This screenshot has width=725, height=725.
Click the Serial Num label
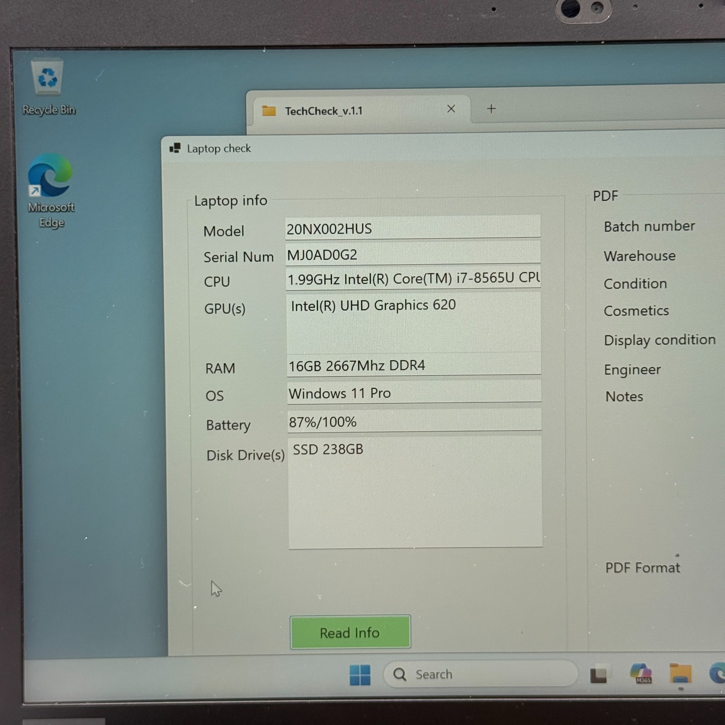(x=239, y=257)
